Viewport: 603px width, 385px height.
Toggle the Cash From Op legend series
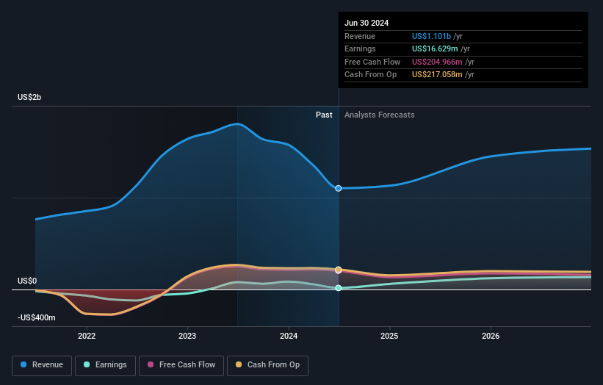click(267, 365)
